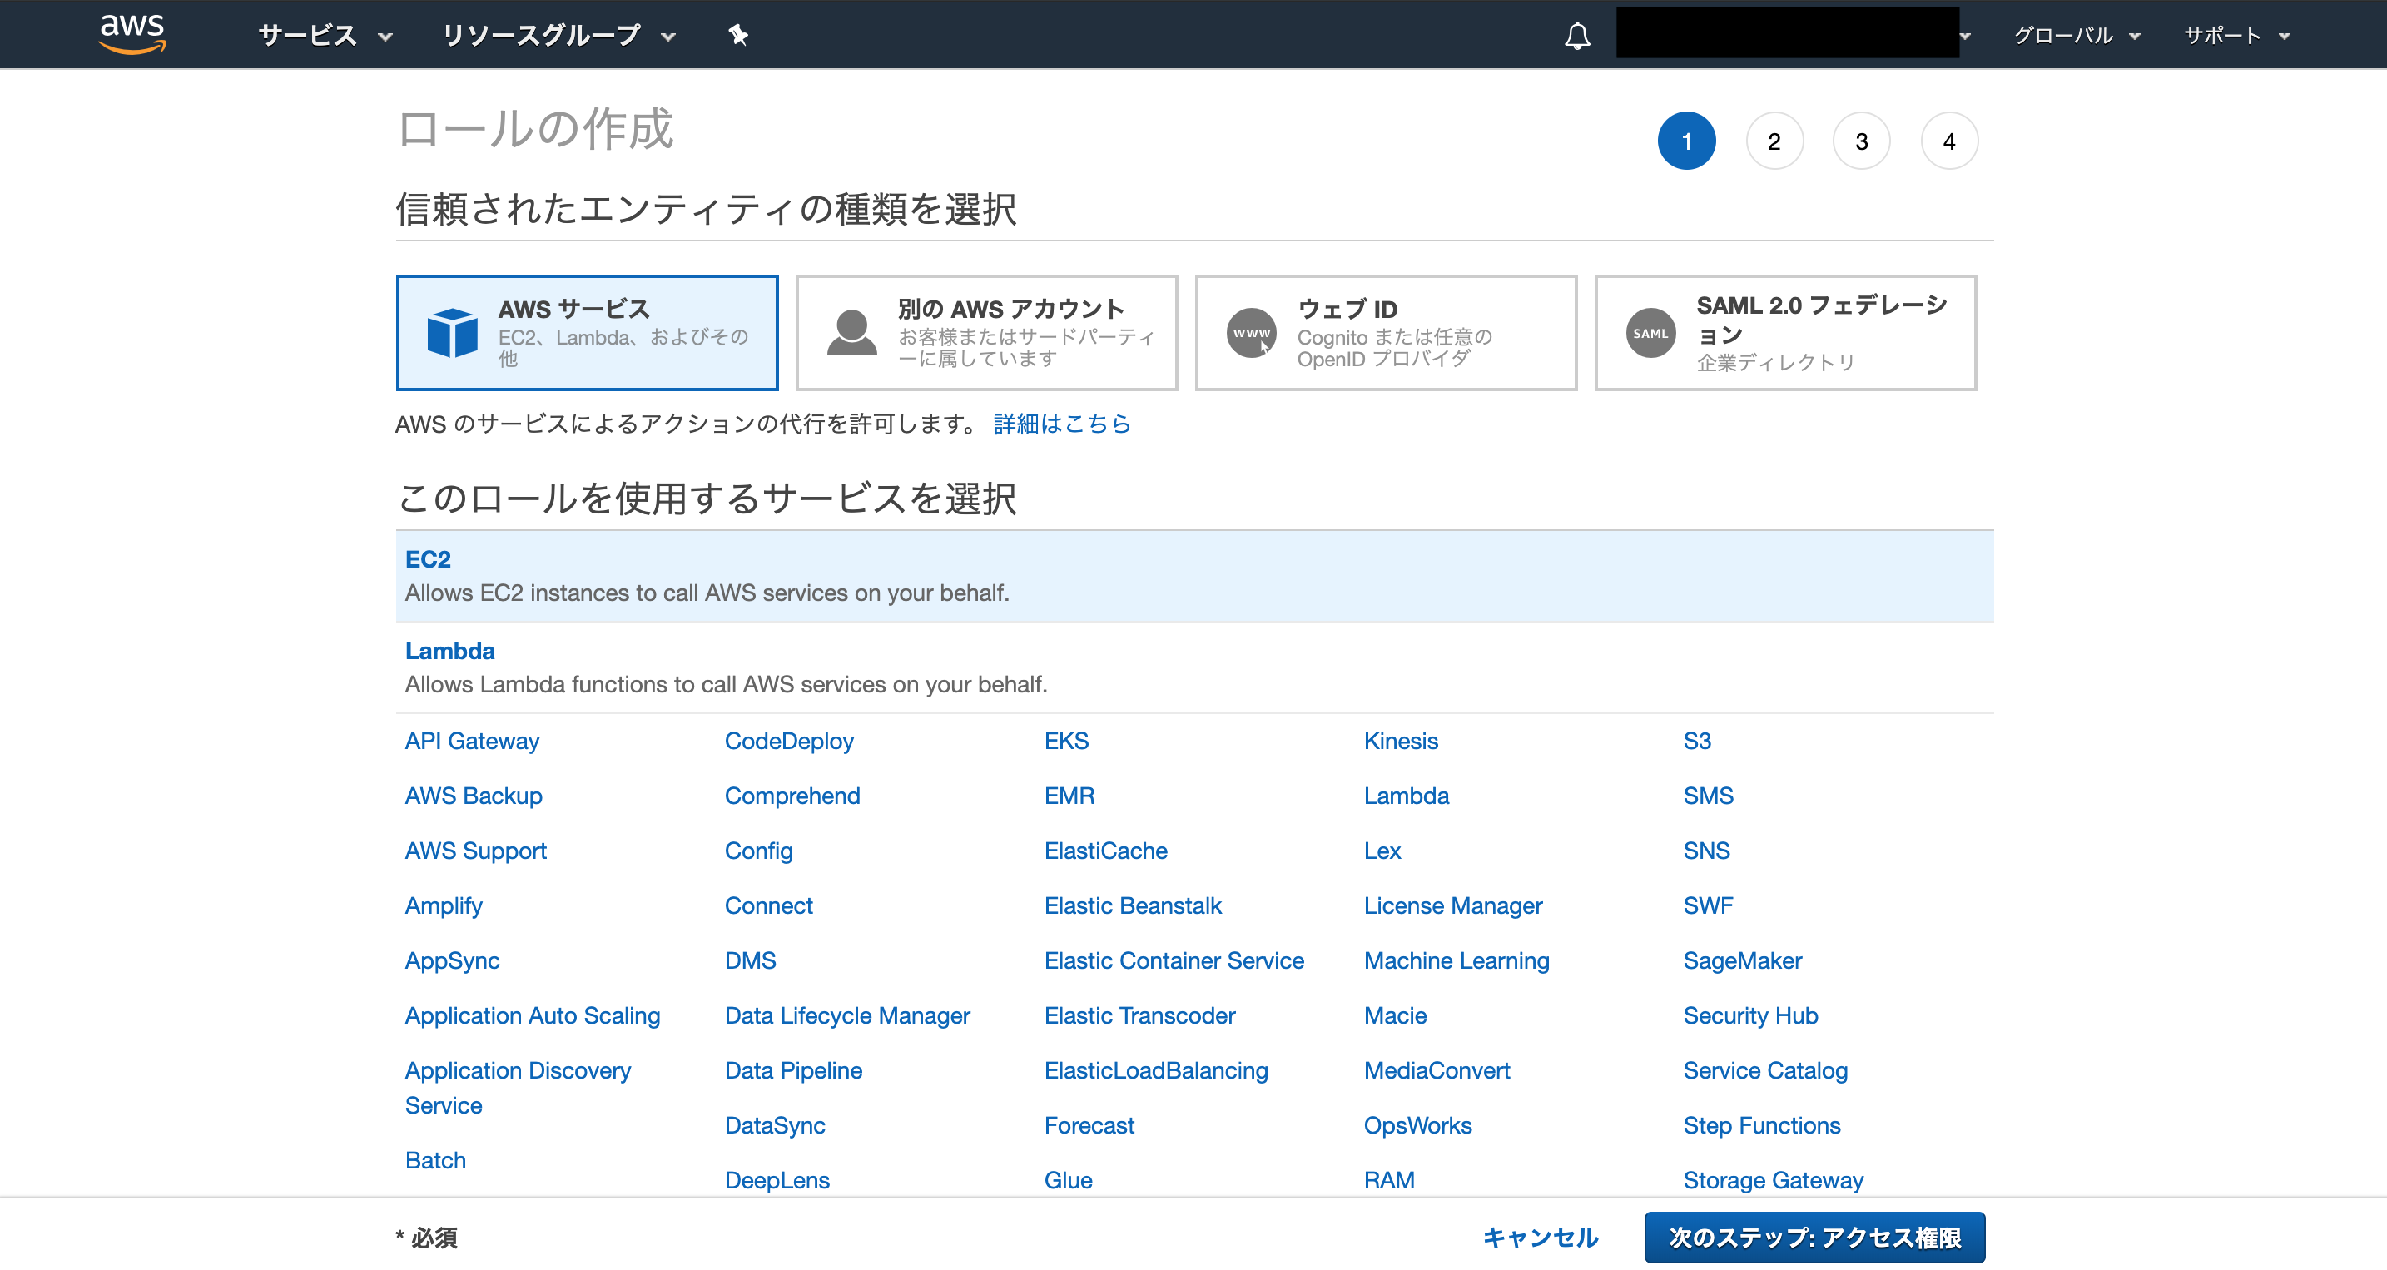Select Forecast service

(x=1089, y=1124)
